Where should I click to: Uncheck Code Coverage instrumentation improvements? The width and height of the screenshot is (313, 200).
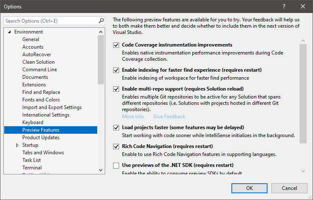coord(116,45)
